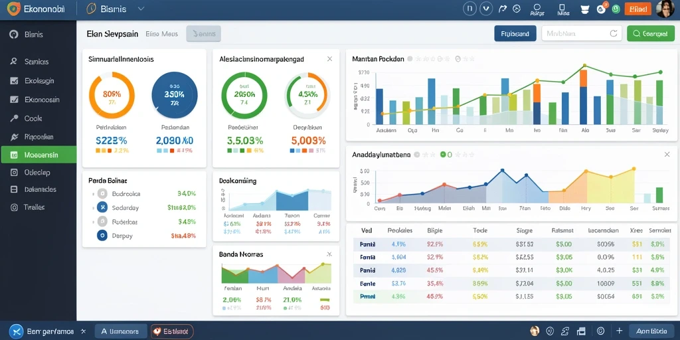Toggle the green indicator in Anaddaylumatbena header
Image resolution: width=680 pixels, height=340 pixels.
tap(443, 154)
